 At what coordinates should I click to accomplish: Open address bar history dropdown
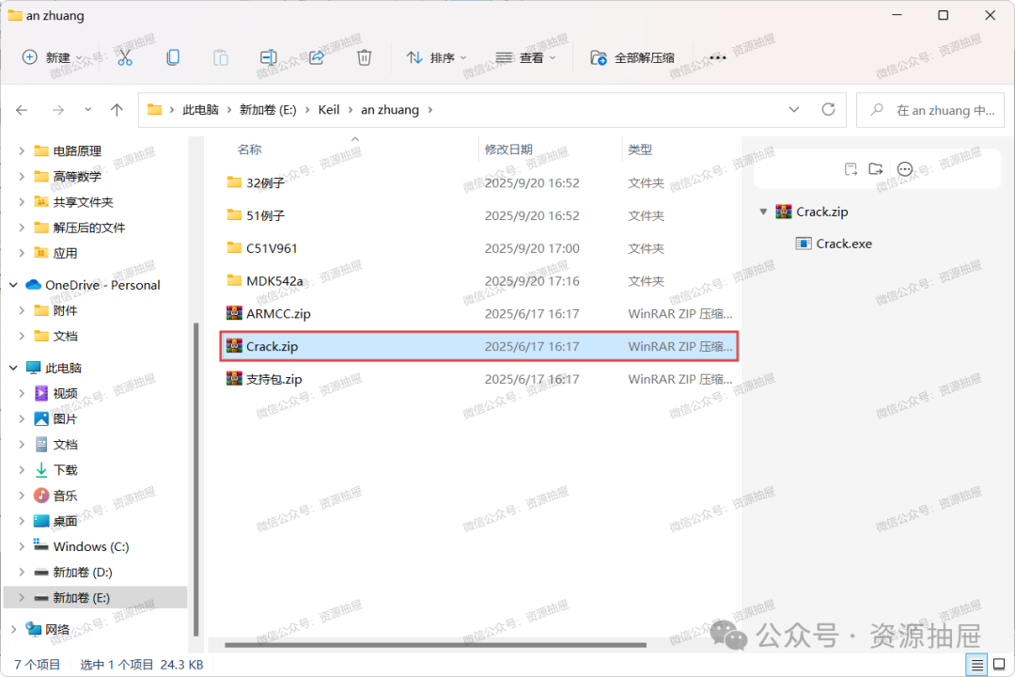coord(794,110)
